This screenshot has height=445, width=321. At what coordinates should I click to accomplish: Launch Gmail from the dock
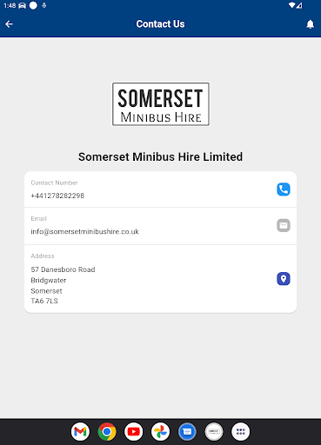point(80,432)
